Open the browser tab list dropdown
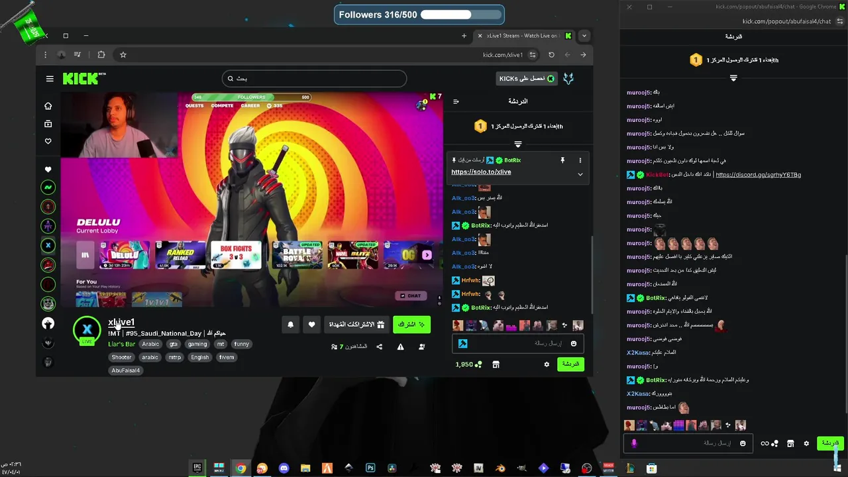The width and height of the screenshot is (848, 477). (584, 36)
